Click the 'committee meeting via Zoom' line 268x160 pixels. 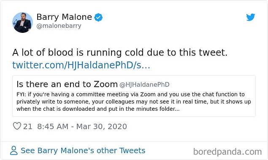pyautogui.click(x=130, y=94)
